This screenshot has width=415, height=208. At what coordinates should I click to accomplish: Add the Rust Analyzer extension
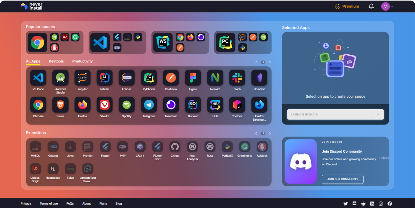pos(192,147)
